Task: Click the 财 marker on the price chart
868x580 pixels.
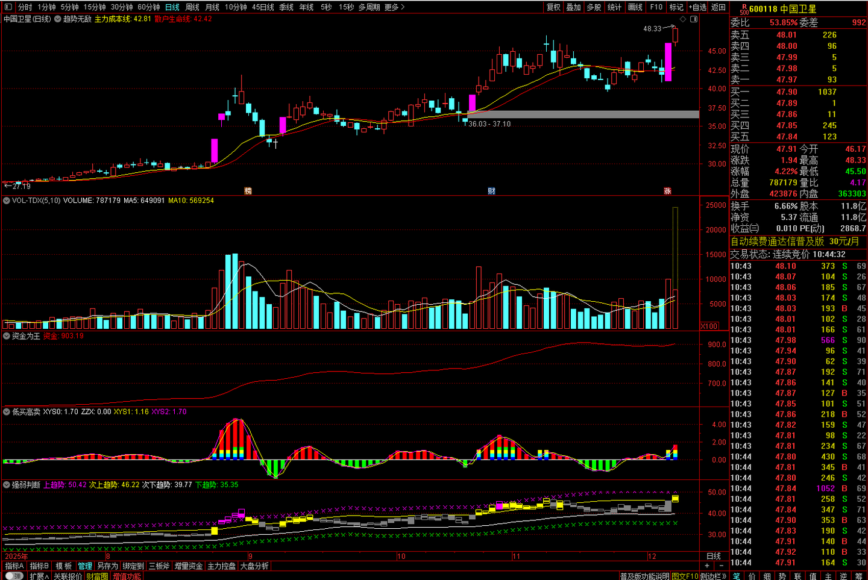Action: coord(491,191)
